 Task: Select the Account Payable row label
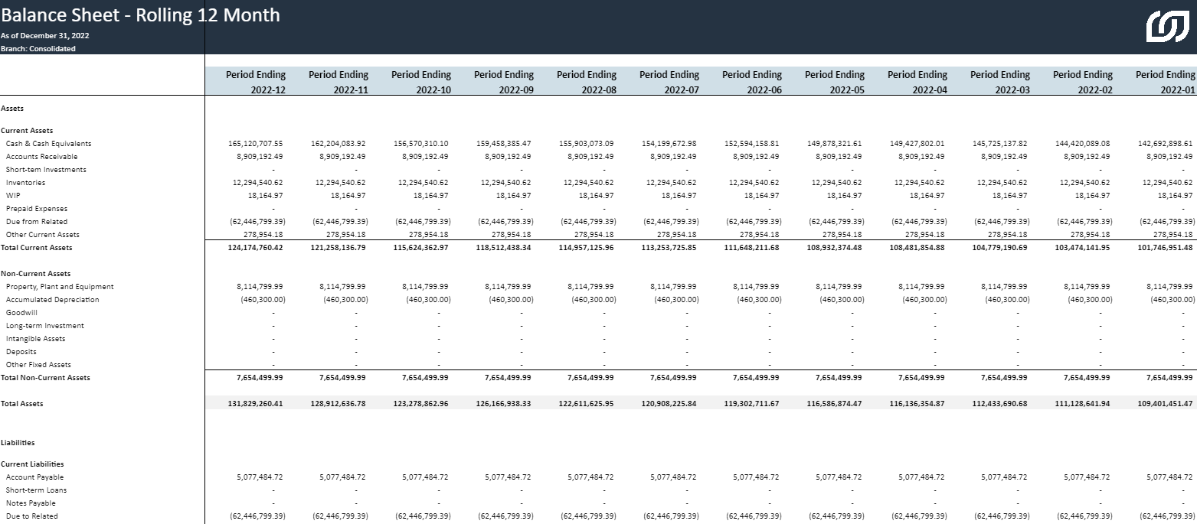[x=34, y=477]
